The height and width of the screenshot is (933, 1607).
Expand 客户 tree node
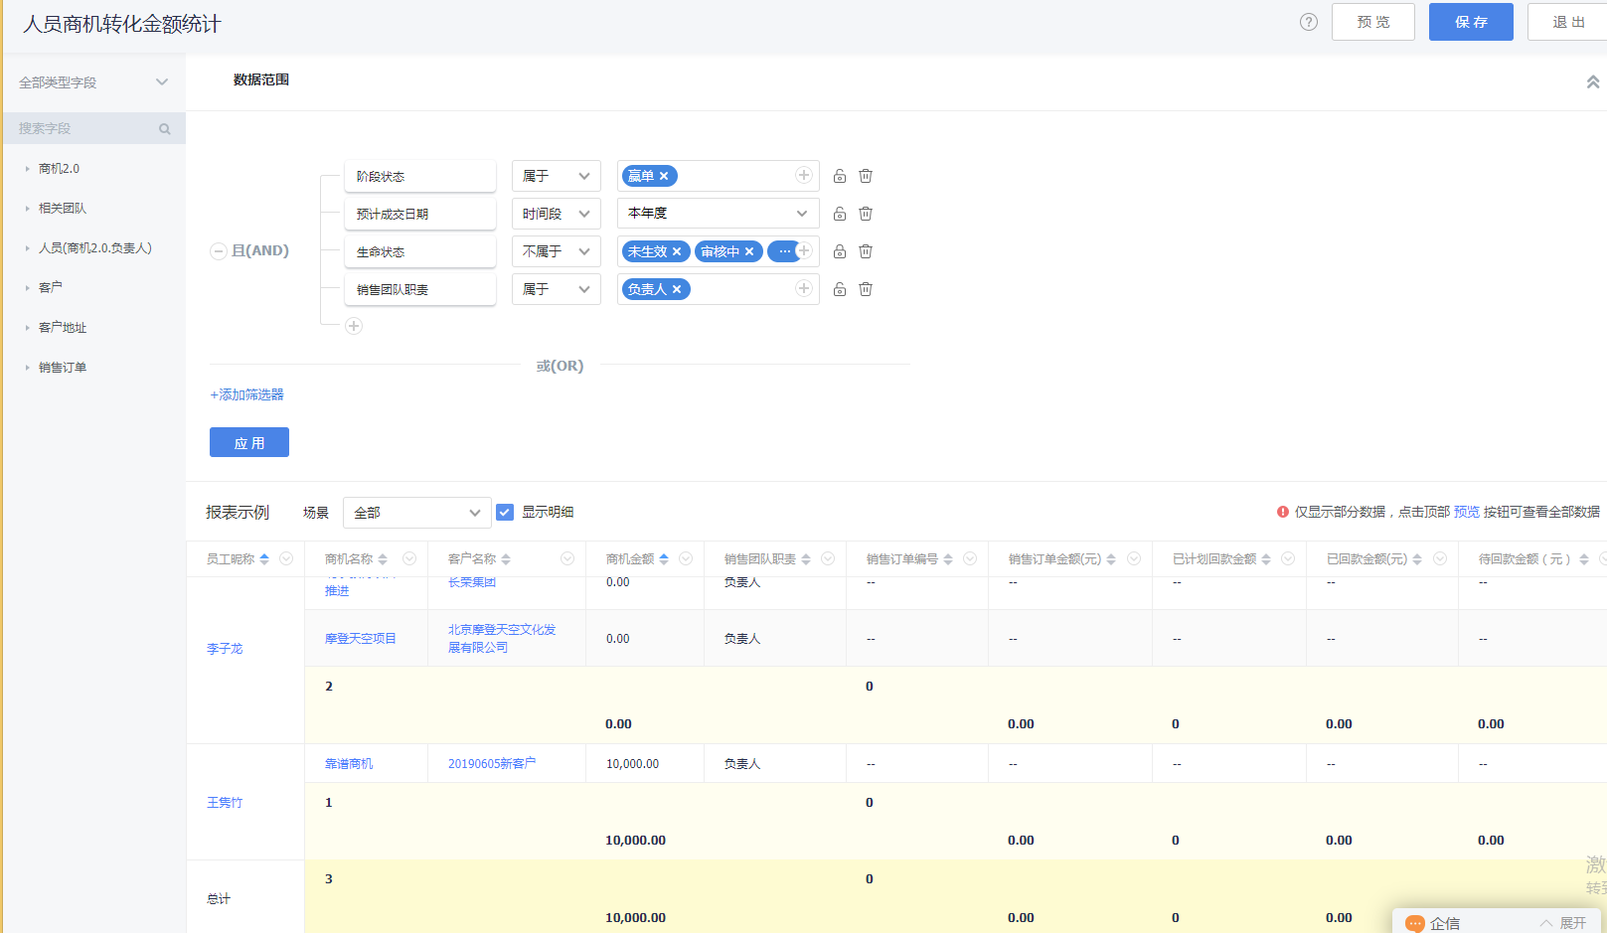[28, 288]
